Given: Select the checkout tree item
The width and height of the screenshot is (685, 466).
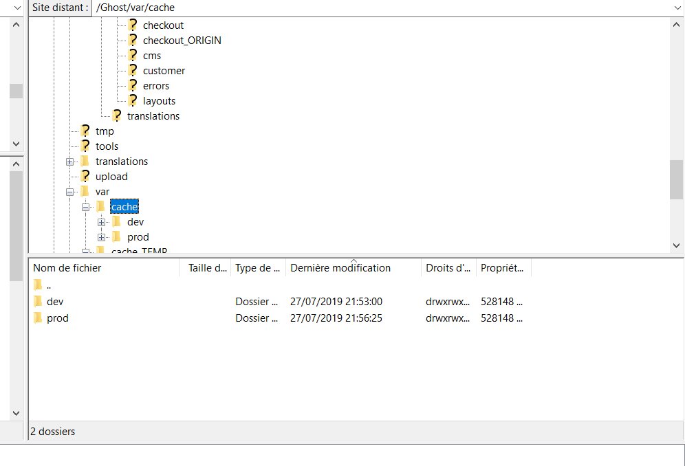Looking at the screenshot, I should (164, 25).
